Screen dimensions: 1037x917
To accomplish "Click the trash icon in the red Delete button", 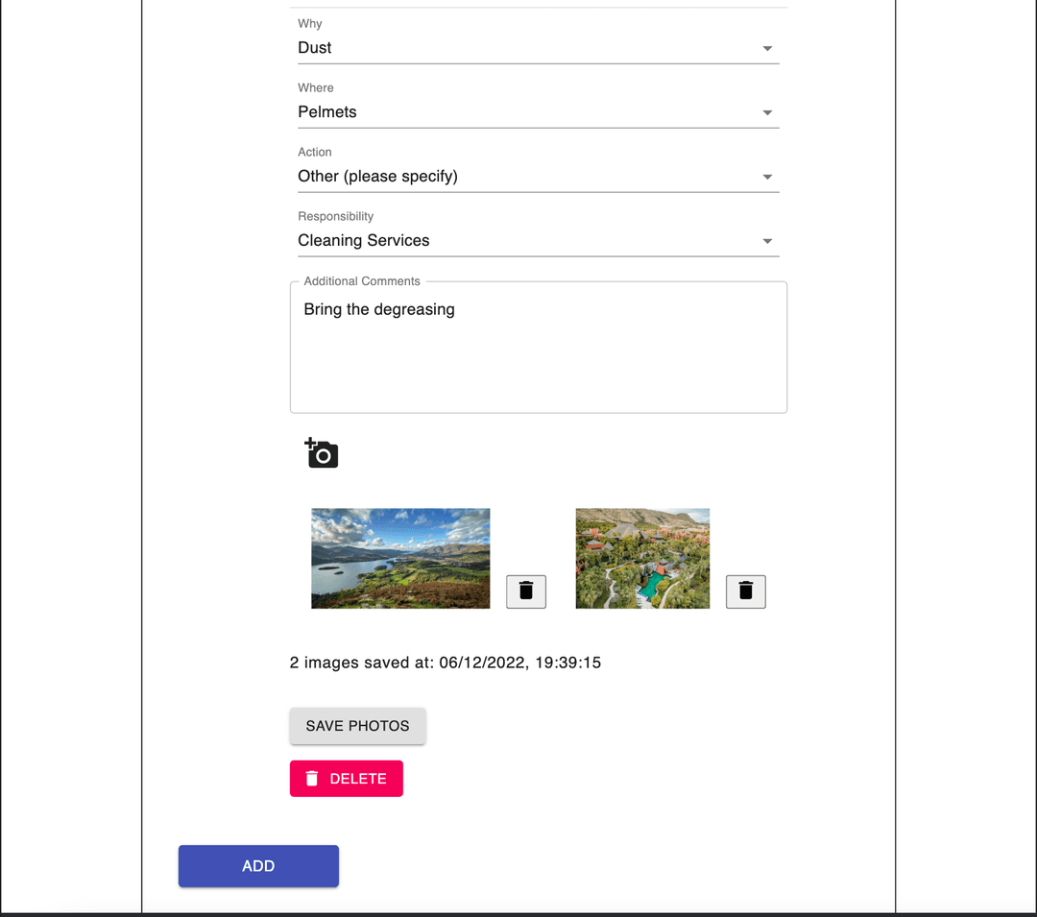I will pyautogui.click(x=312, y=779).
